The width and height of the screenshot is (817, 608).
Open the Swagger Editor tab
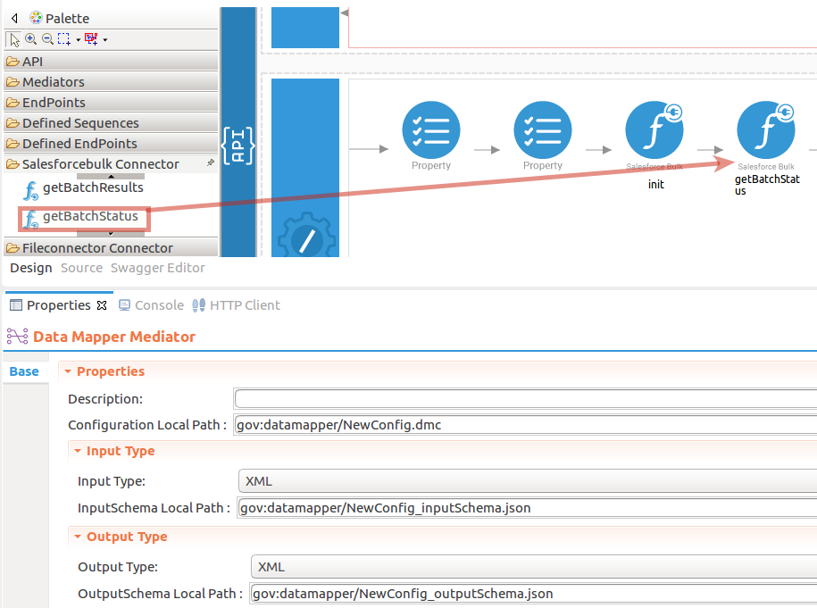point(157,268)
